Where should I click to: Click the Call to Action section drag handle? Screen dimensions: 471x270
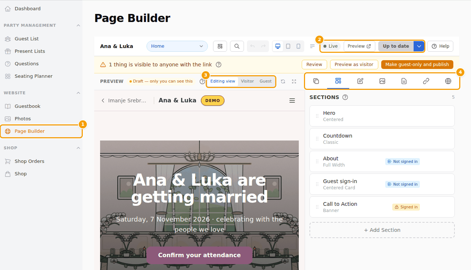coord(317,207)
